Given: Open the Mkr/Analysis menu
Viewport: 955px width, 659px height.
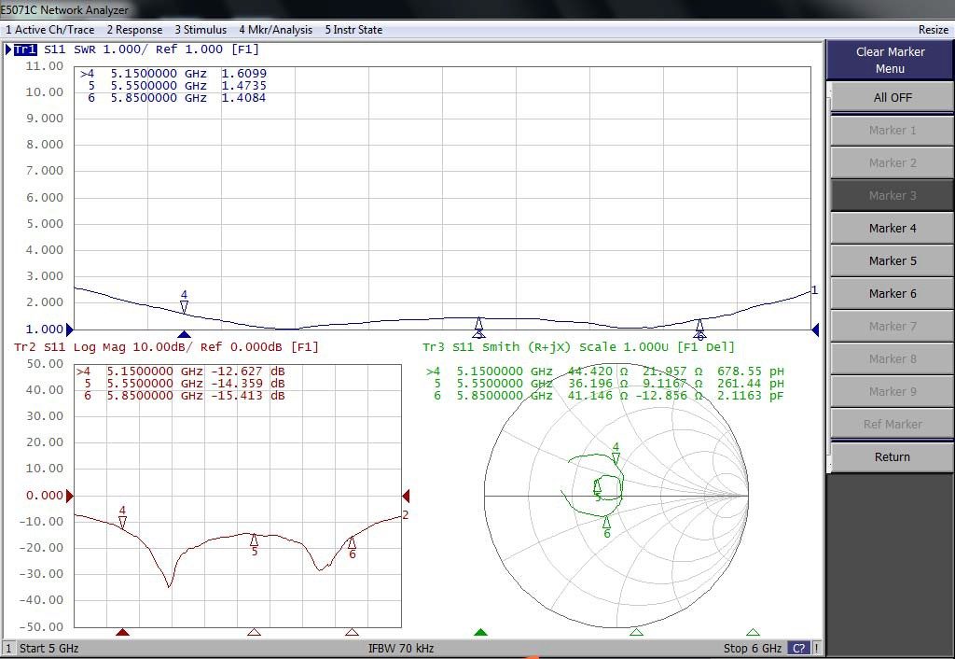Looking at the screenshot, I should (x=275, y=30).
